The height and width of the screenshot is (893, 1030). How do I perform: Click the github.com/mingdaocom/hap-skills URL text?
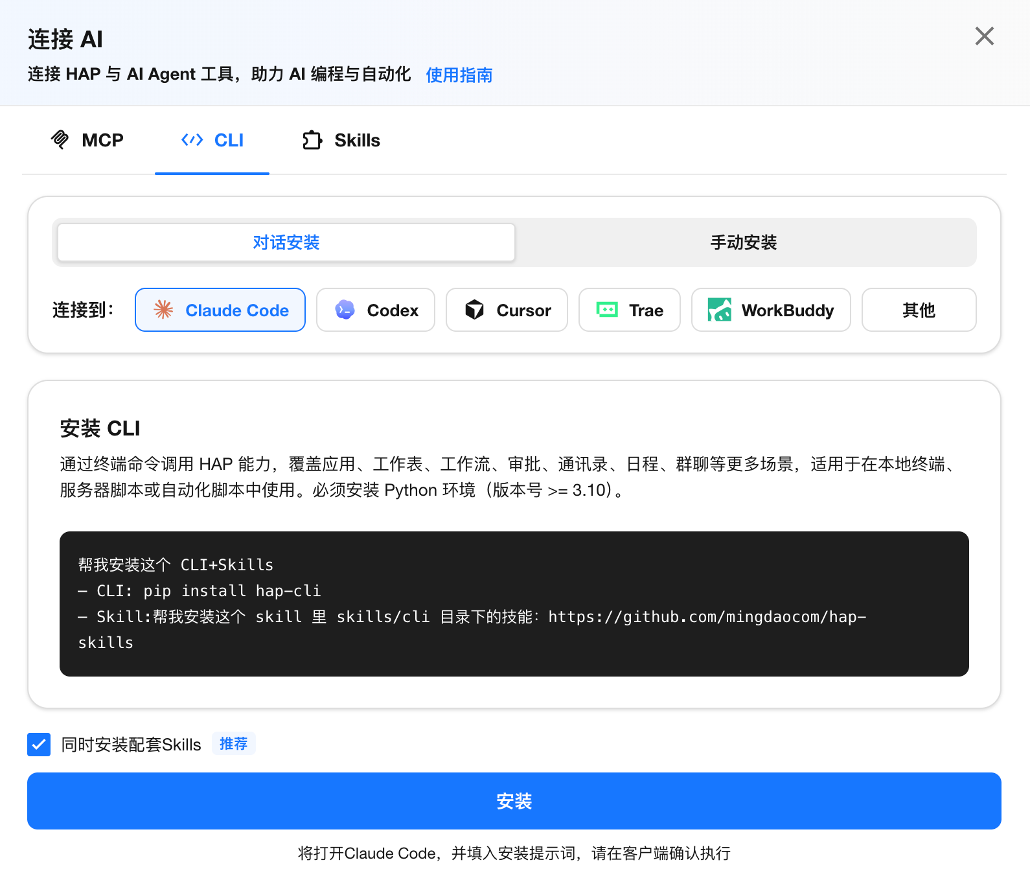pos(473,629)
